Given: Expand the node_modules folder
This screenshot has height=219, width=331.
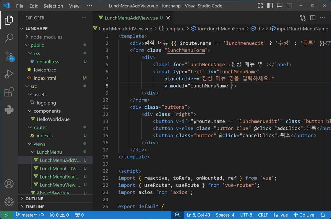Looking at the screenshot, I should tap(55, 37).
